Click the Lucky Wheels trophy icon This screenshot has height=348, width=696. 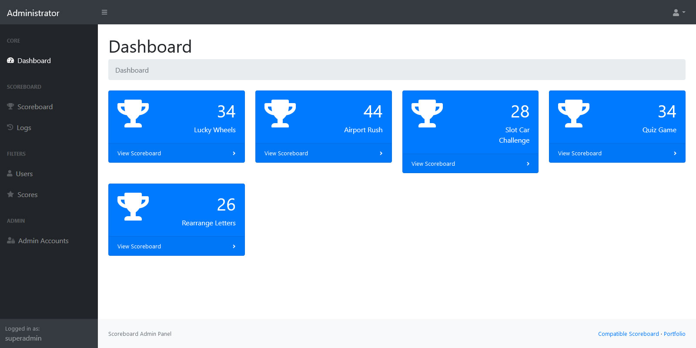[133, 114]
